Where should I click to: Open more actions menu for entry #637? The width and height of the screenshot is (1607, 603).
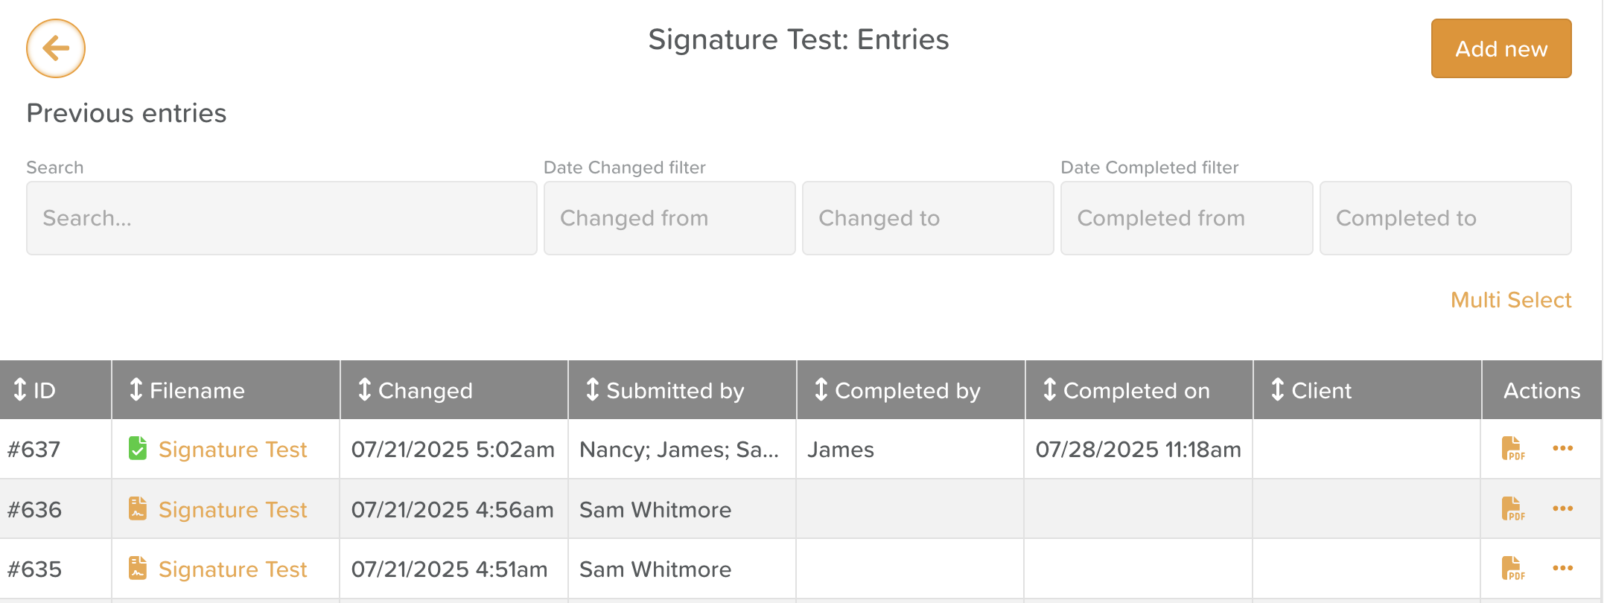point(1562,448)
